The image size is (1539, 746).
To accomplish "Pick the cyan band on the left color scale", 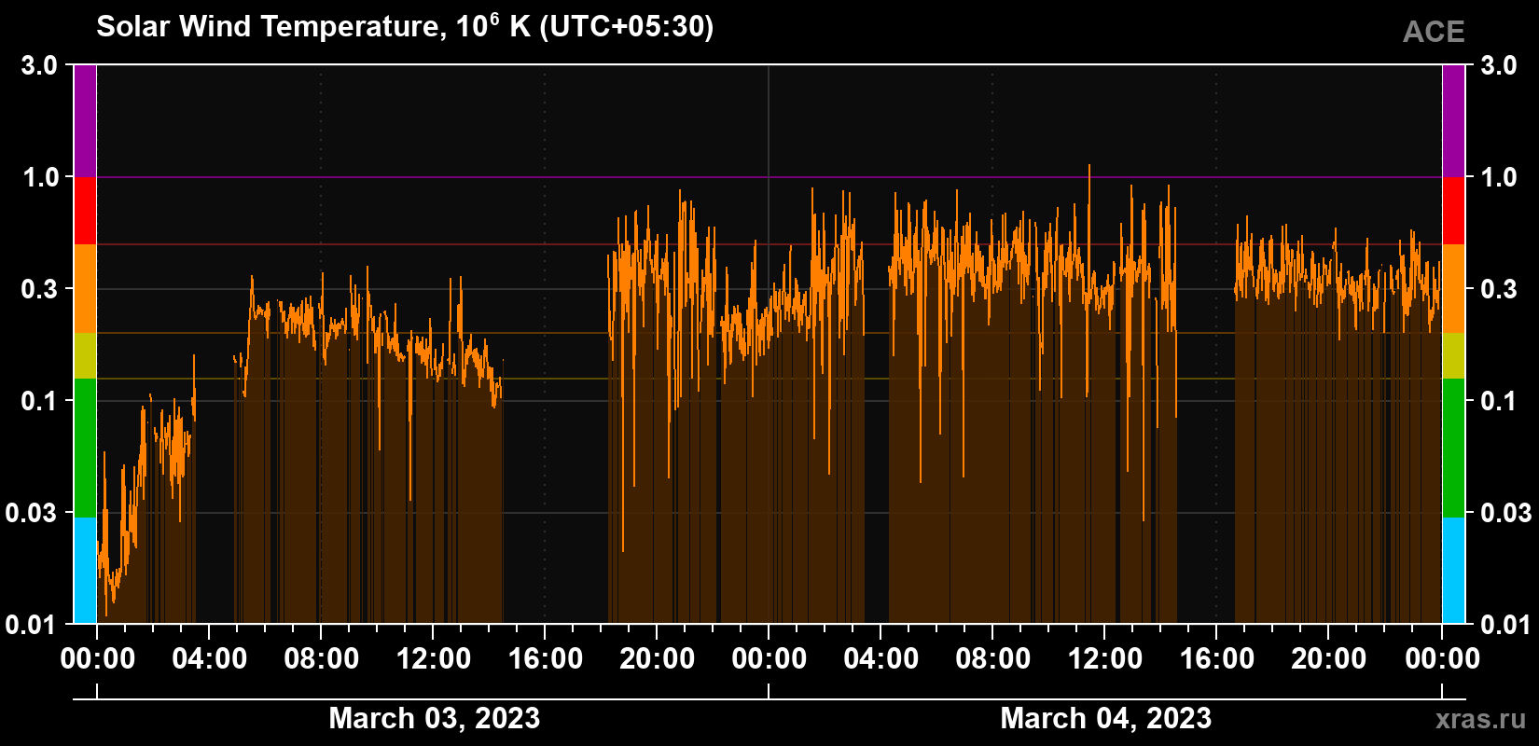I will 85,571.
